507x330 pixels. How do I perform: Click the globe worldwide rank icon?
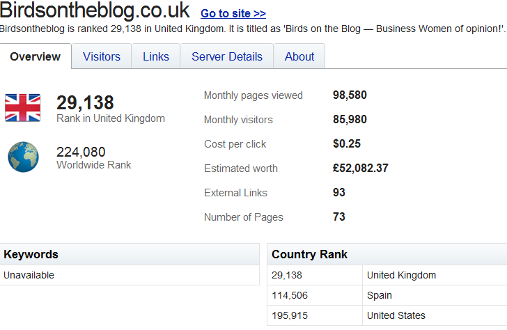23,157
